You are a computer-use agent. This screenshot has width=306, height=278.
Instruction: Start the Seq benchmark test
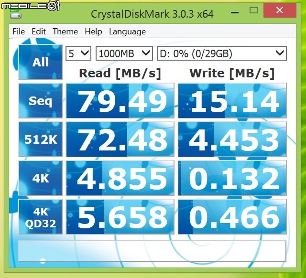40,101
